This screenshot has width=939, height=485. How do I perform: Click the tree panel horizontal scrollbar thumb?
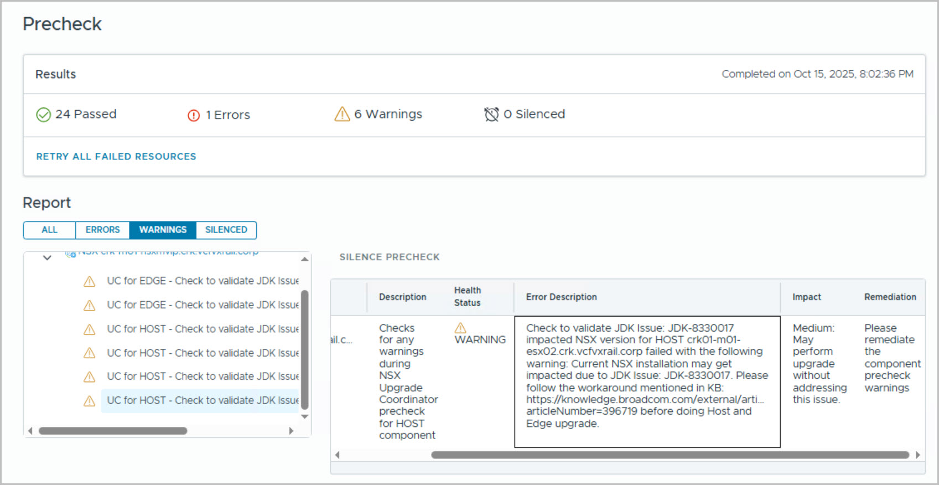click(113, 431)
